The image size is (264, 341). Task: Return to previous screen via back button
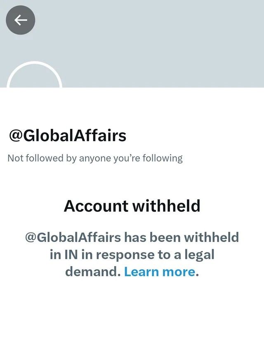pos(21,20)
